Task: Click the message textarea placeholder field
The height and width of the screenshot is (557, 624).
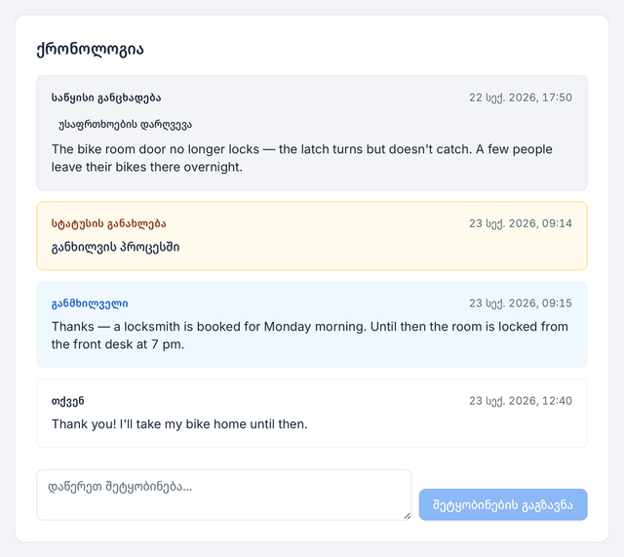Action: (224, 495)
